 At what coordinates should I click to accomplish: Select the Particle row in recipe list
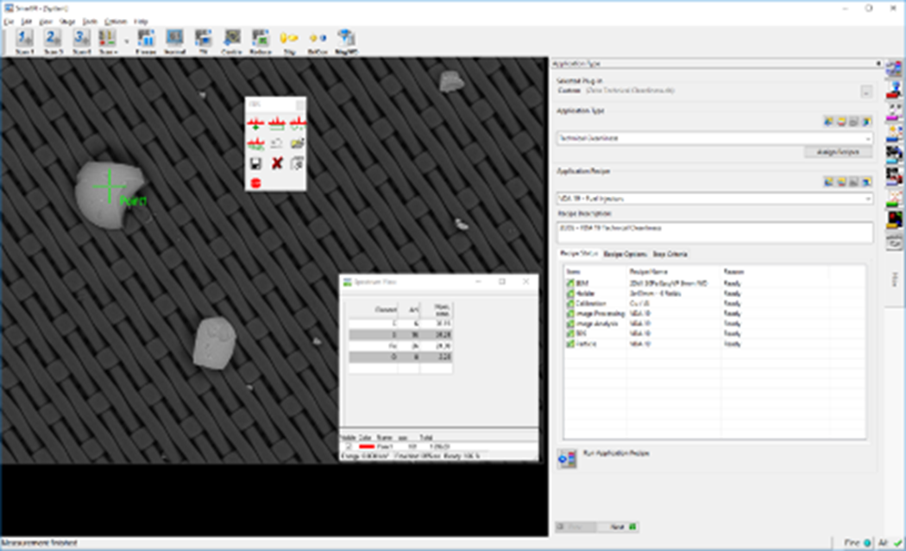click(x=714, y=344)
